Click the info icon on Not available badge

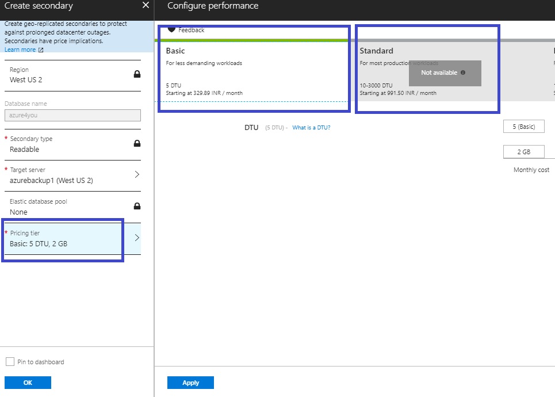pyautogui.click(x=463, y=73)
